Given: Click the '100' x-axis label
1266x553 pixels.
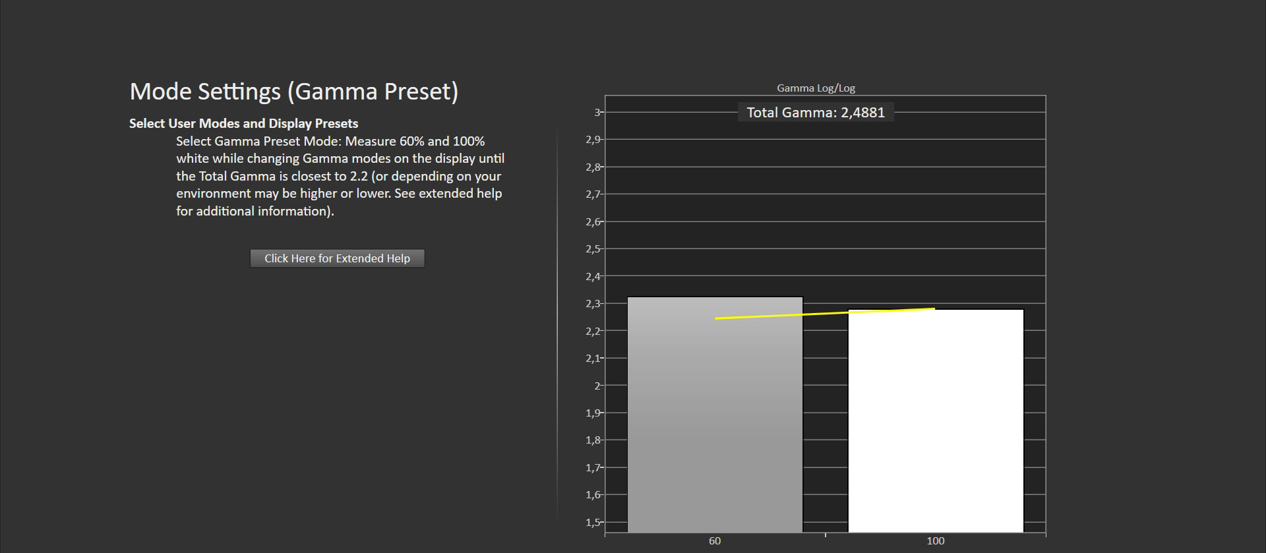Looking at the screenshot, I should [935, 541].
